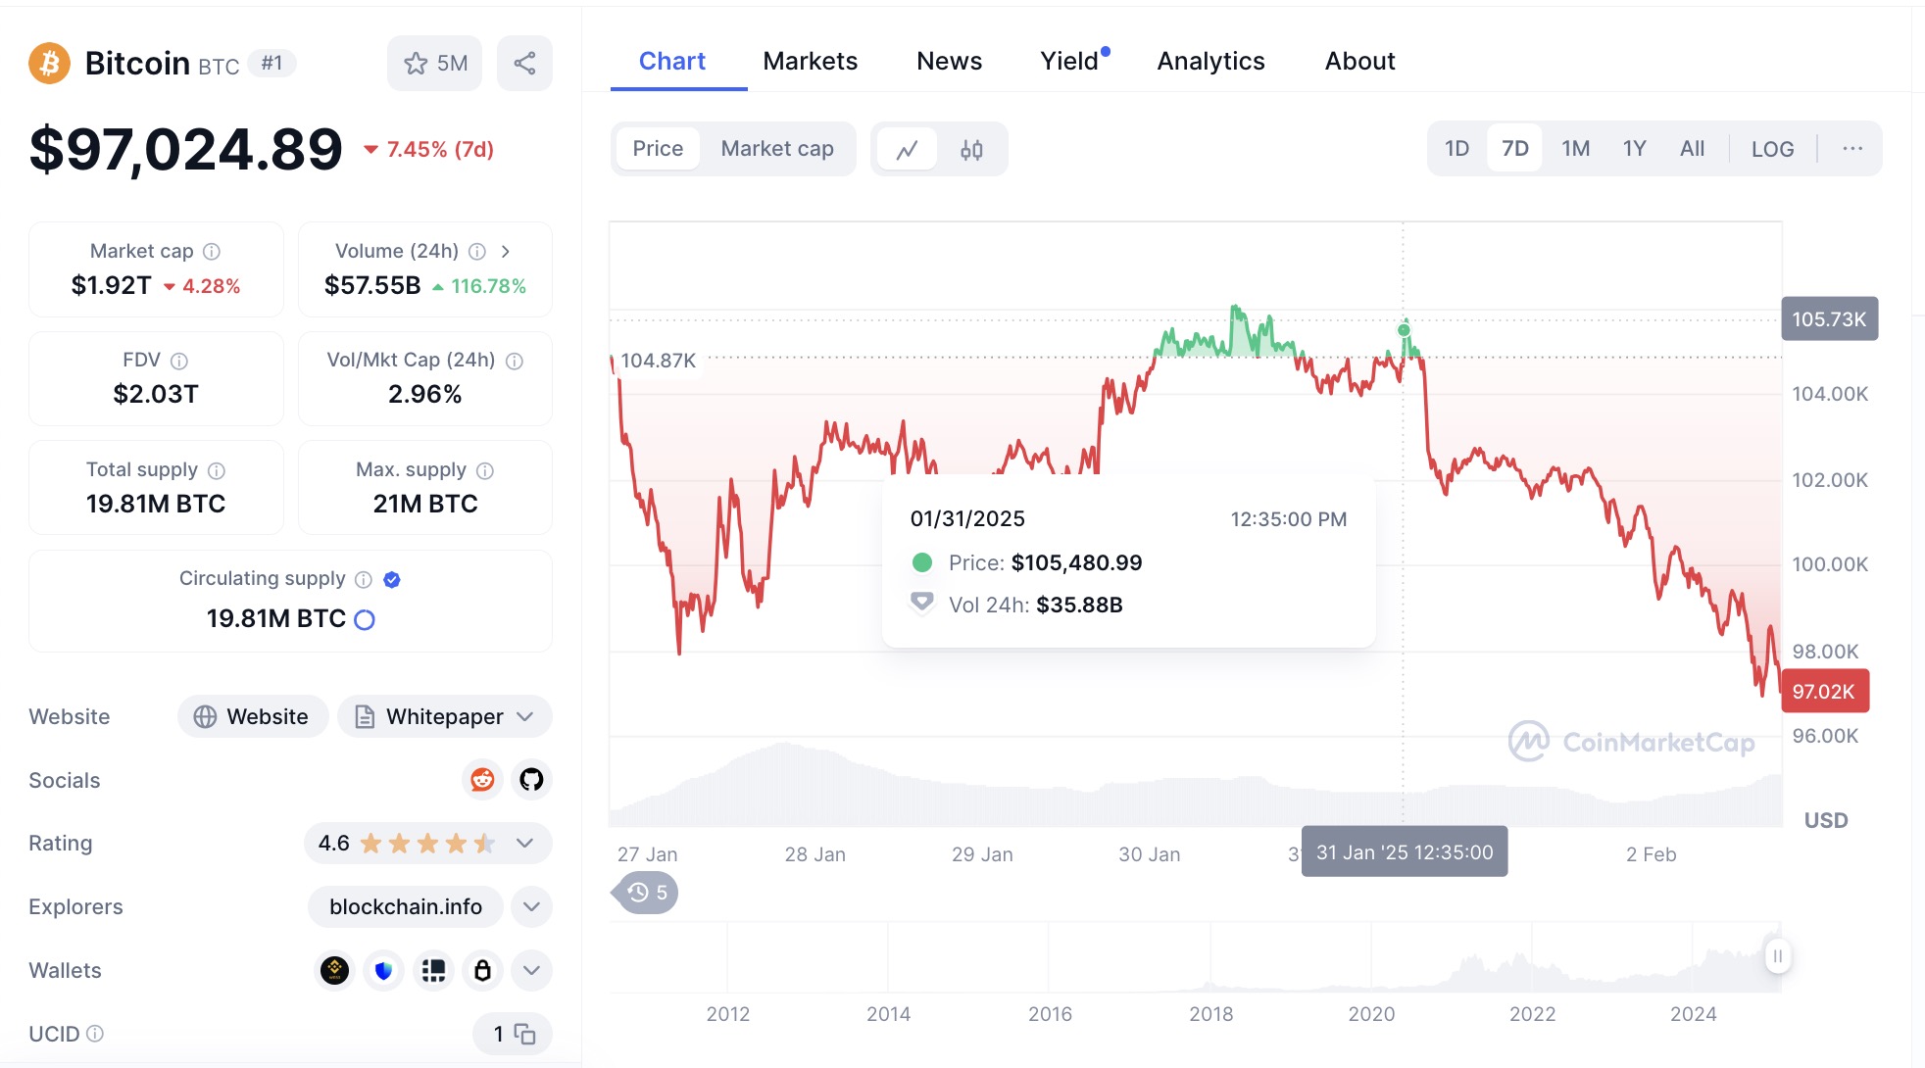
Task: Switch to the Markets tab
Action: coord(811,61)
